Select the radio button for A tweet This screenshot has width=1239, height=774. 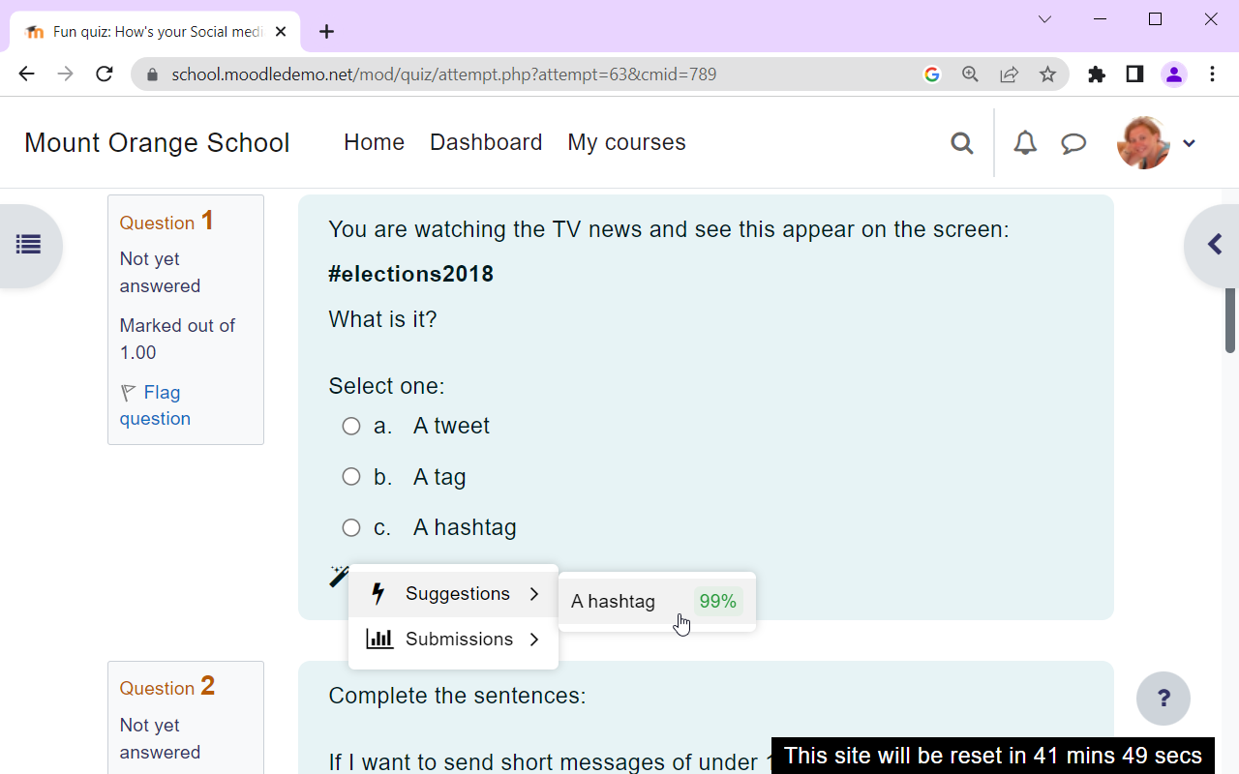point(351,427)
